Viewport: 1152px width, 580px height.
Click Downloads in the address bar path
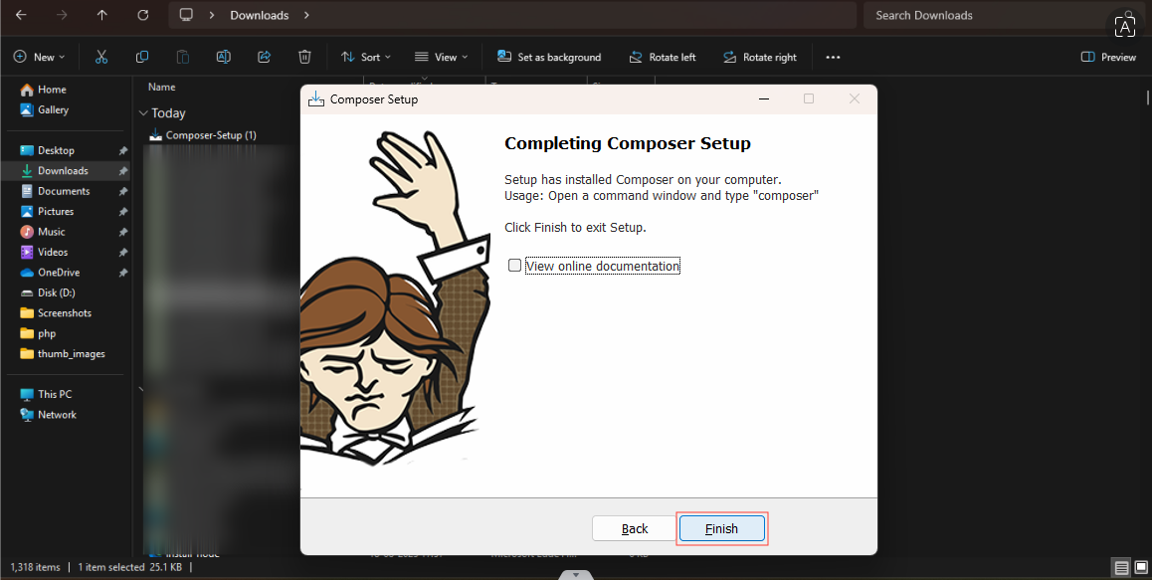pyautogui.click(x=260, y=16)
